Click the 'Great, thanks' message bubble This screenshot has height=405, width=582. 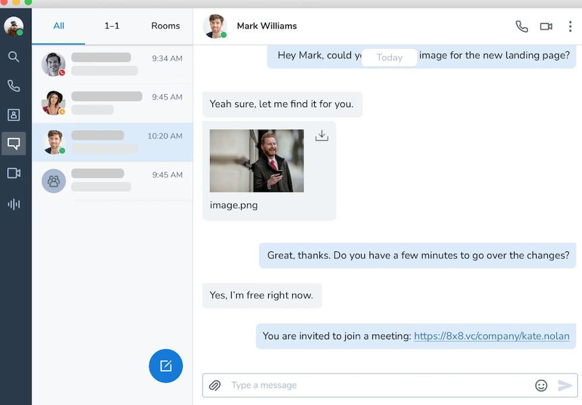[417, 255]
